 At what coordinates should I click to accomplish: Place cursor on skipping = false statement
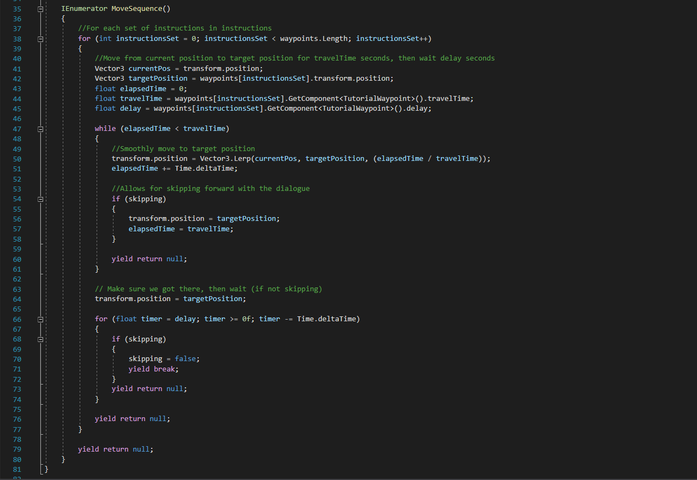coord(164,359)
